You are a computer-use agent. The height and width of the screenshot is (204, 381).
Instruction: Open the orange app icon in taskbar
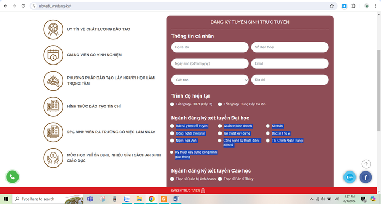pyautogui.click(x=164, y=199)
